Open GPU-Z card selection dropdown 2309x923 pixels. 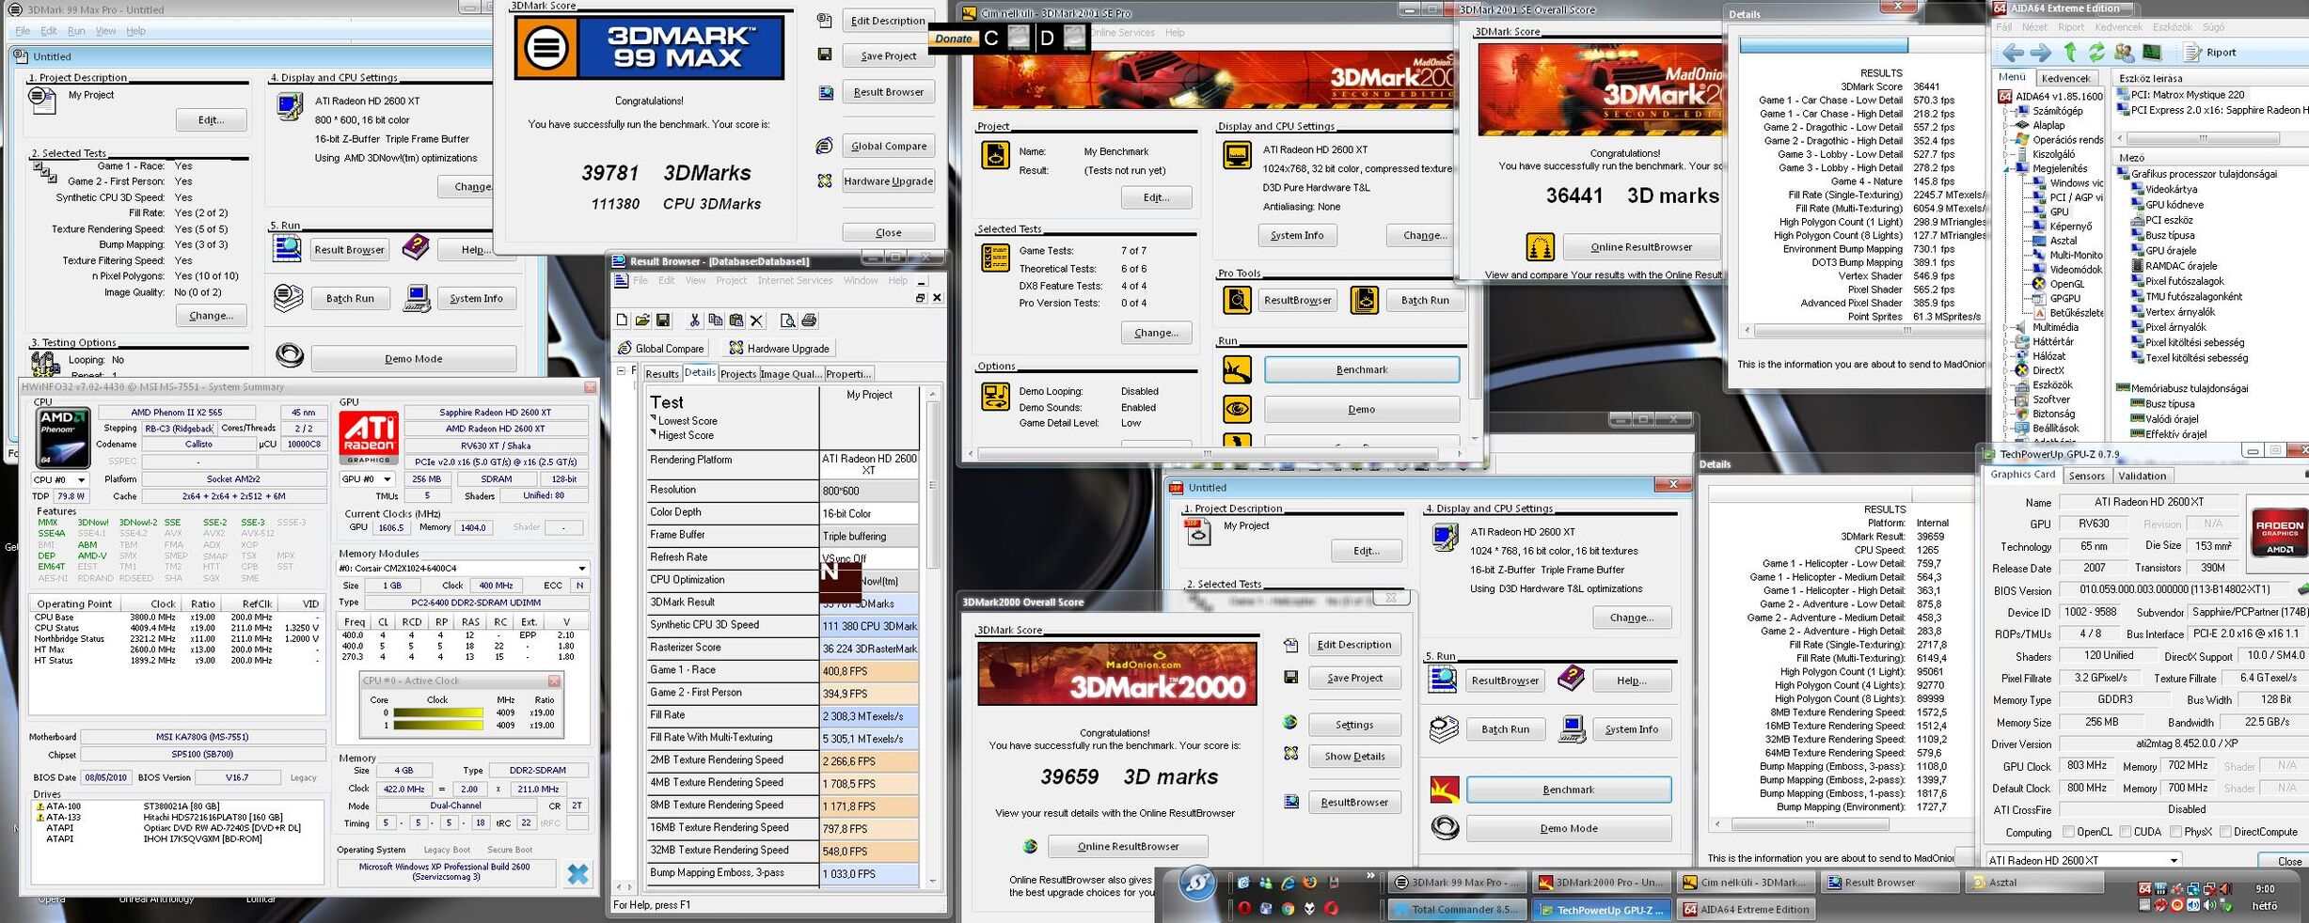point(2083,860)
